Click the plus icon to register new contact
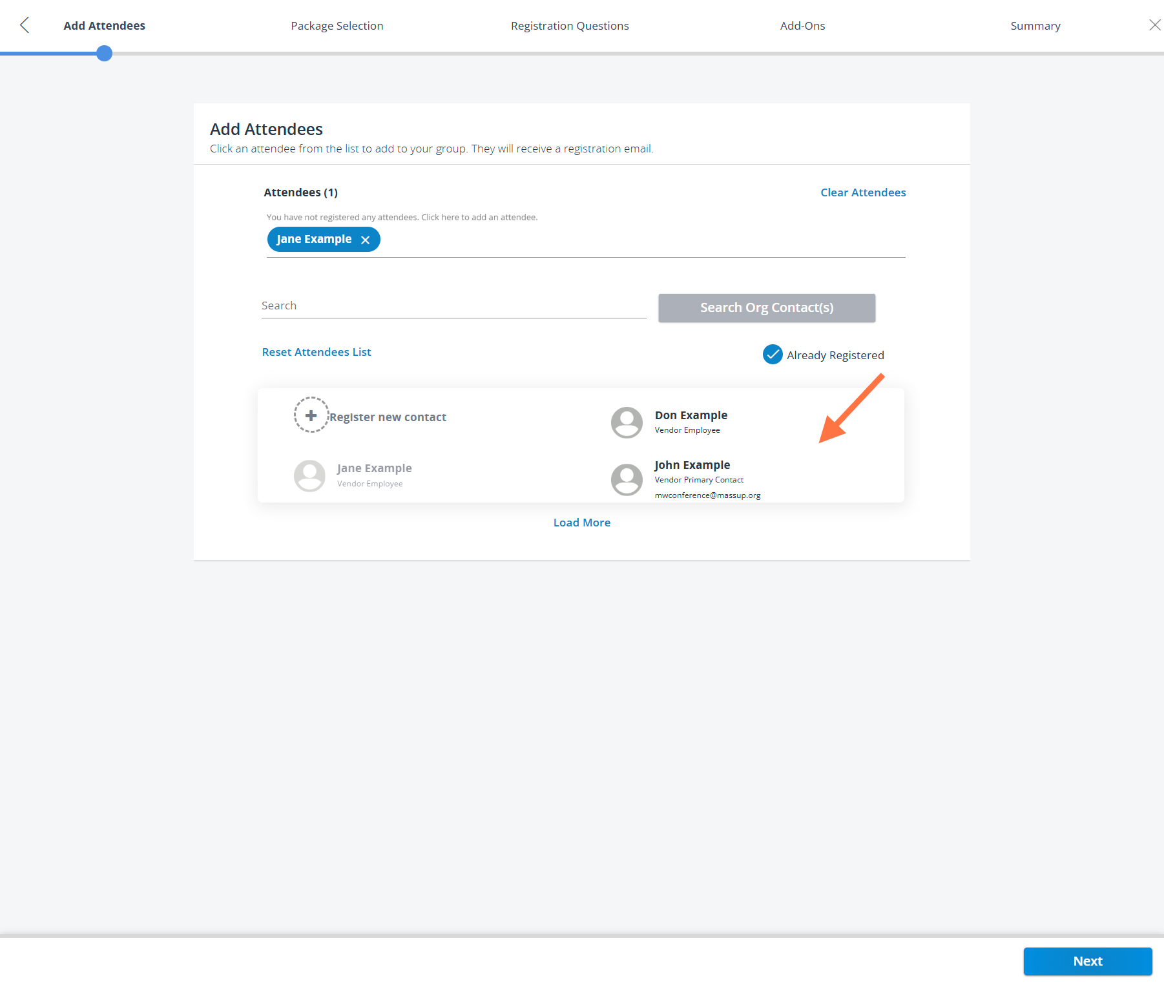1164x985 pixels. [x=311, y=415]
